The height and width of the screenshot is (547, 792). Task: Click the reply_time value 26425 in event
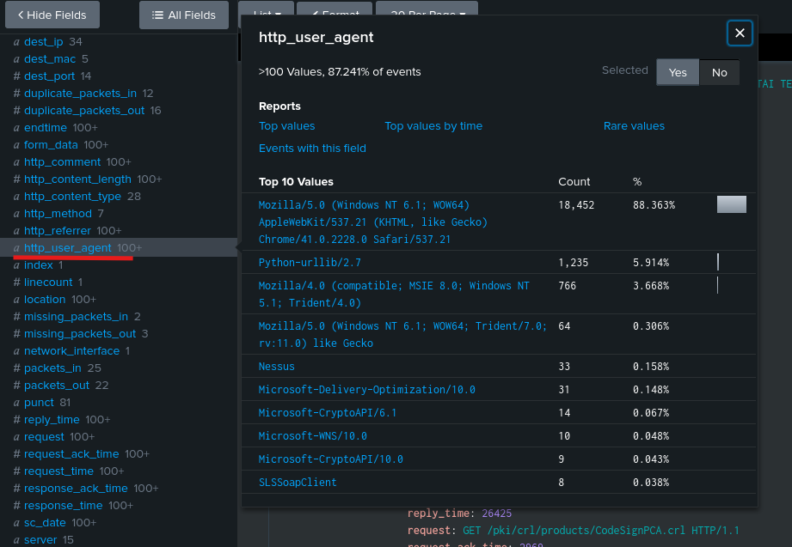click(496, 514)
